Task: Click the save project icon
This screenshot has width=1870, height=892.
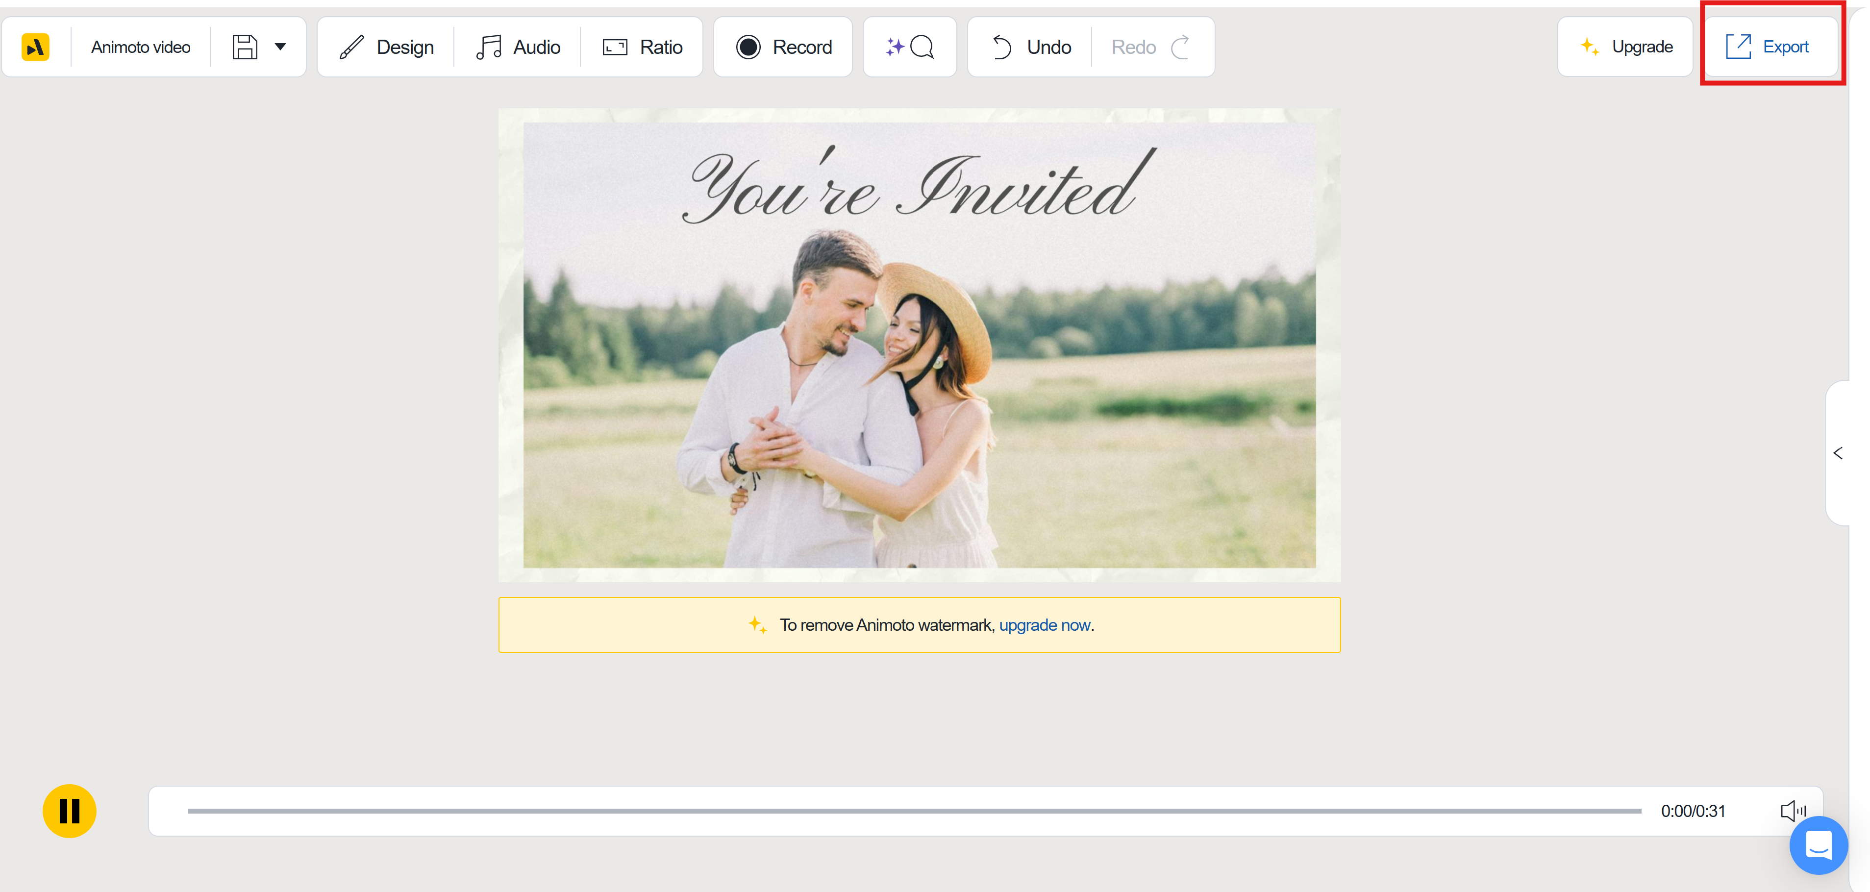Action: point(245,47)
